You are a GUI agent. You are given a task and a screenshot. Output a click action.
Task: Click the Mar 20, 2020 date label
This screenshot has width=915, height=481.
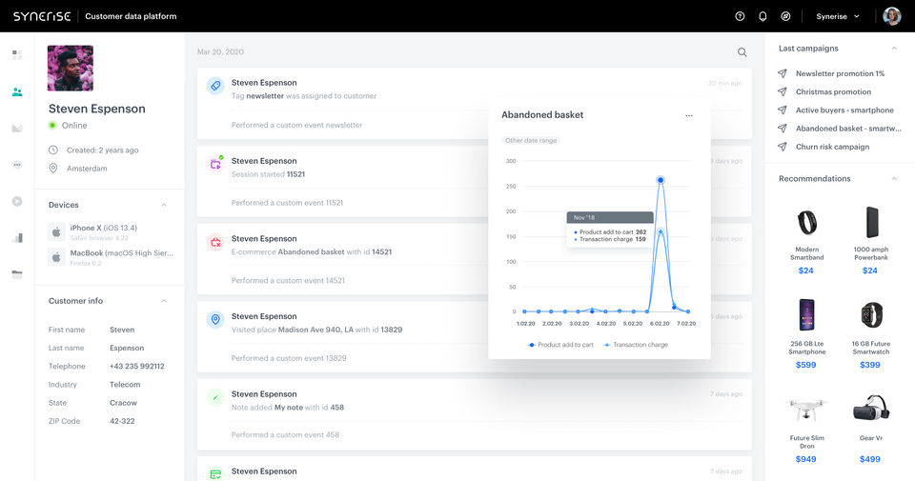(220, 51)
